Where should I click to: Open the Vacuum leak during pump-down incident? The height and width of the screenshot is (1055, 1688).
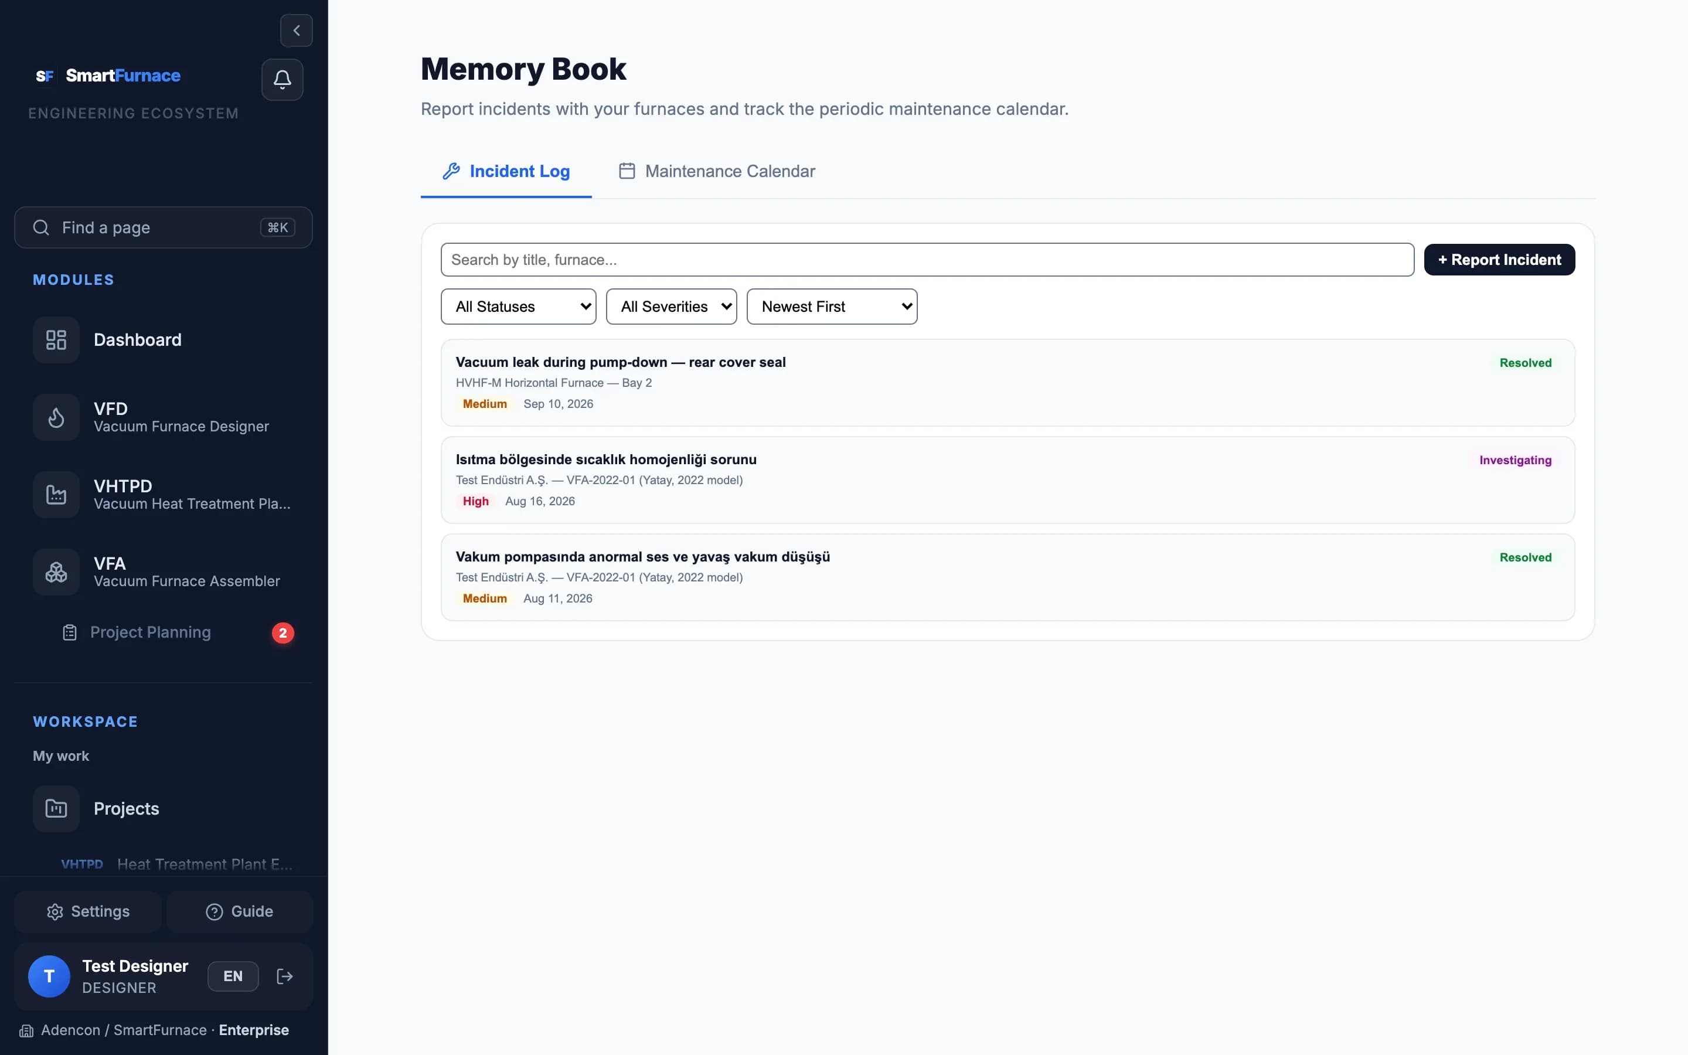1007,382
